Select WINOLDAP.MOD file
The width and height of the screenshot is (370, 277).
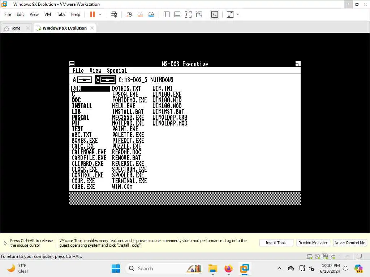[x=170, y=123]
